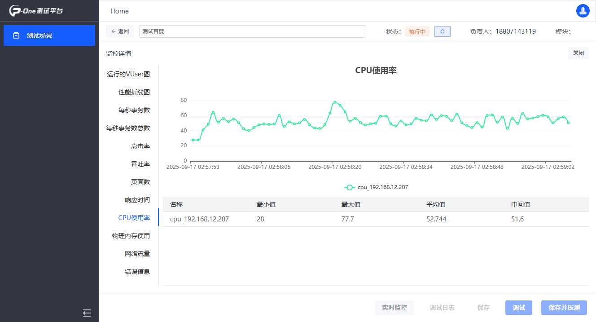Click the 实时监控 button
This screenshot has width=596, height=322.
[394, 308]
